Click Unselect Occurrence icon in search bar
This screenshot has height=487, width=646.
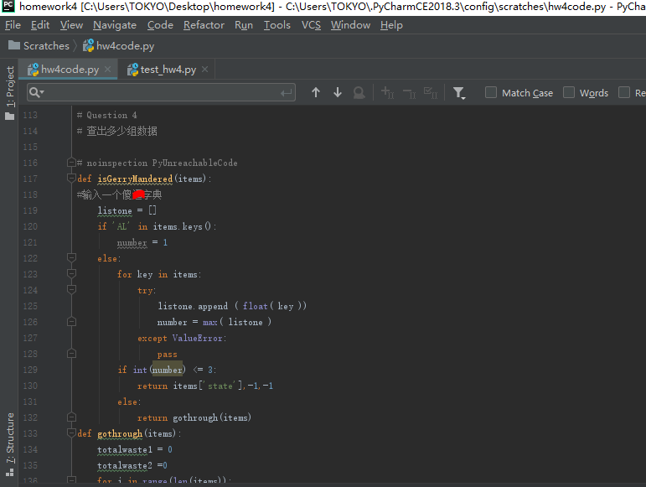(x=409, y=93)
